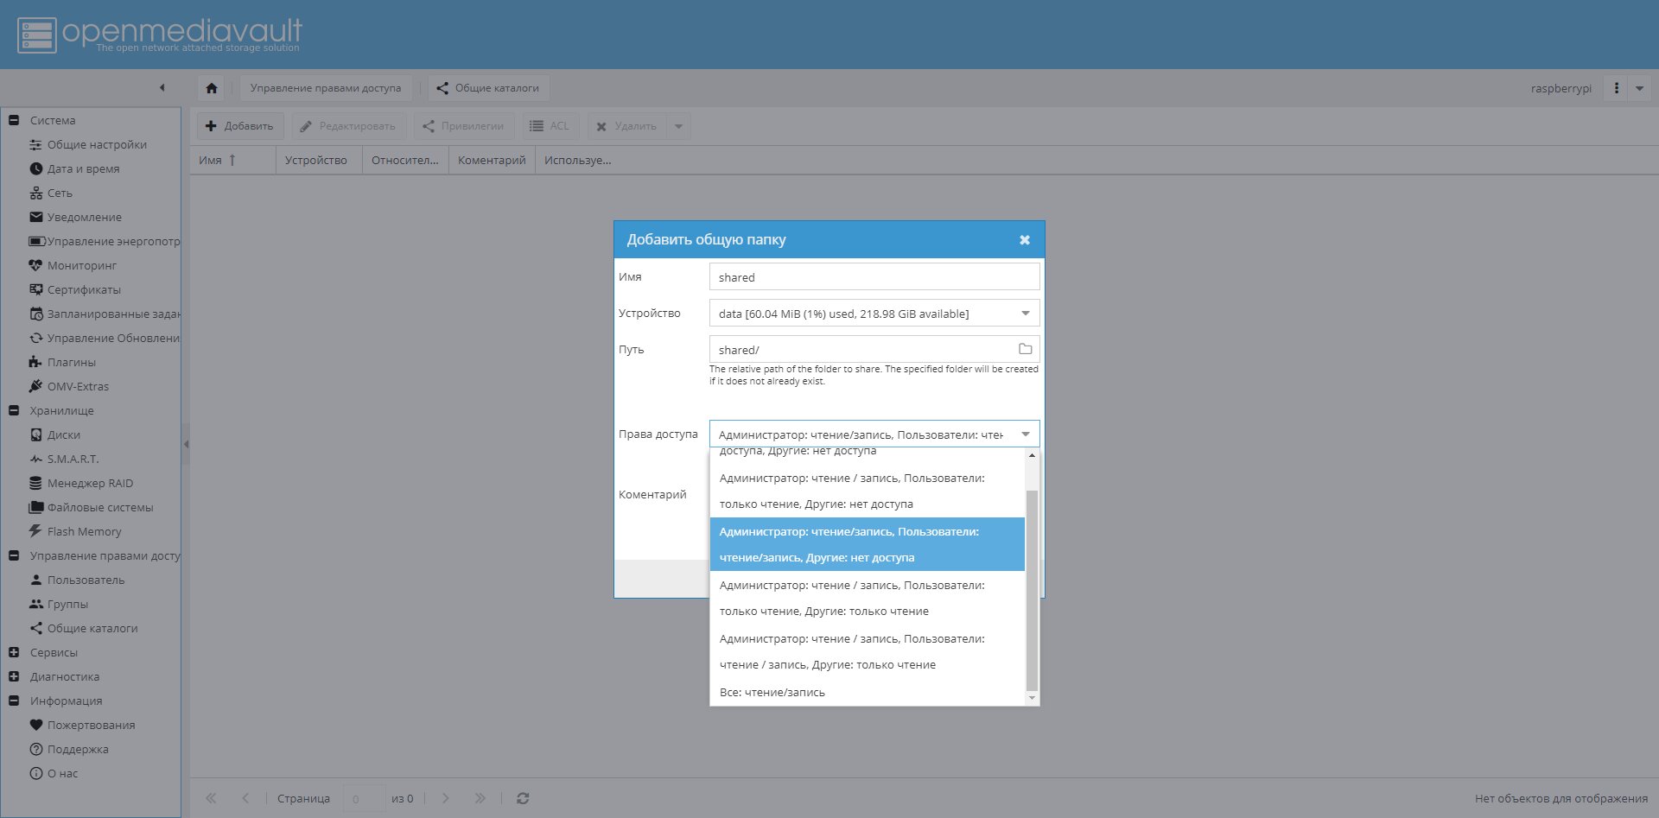Click the Добавить button in the toolbar
1659x818 pixels.
point(239,126)
